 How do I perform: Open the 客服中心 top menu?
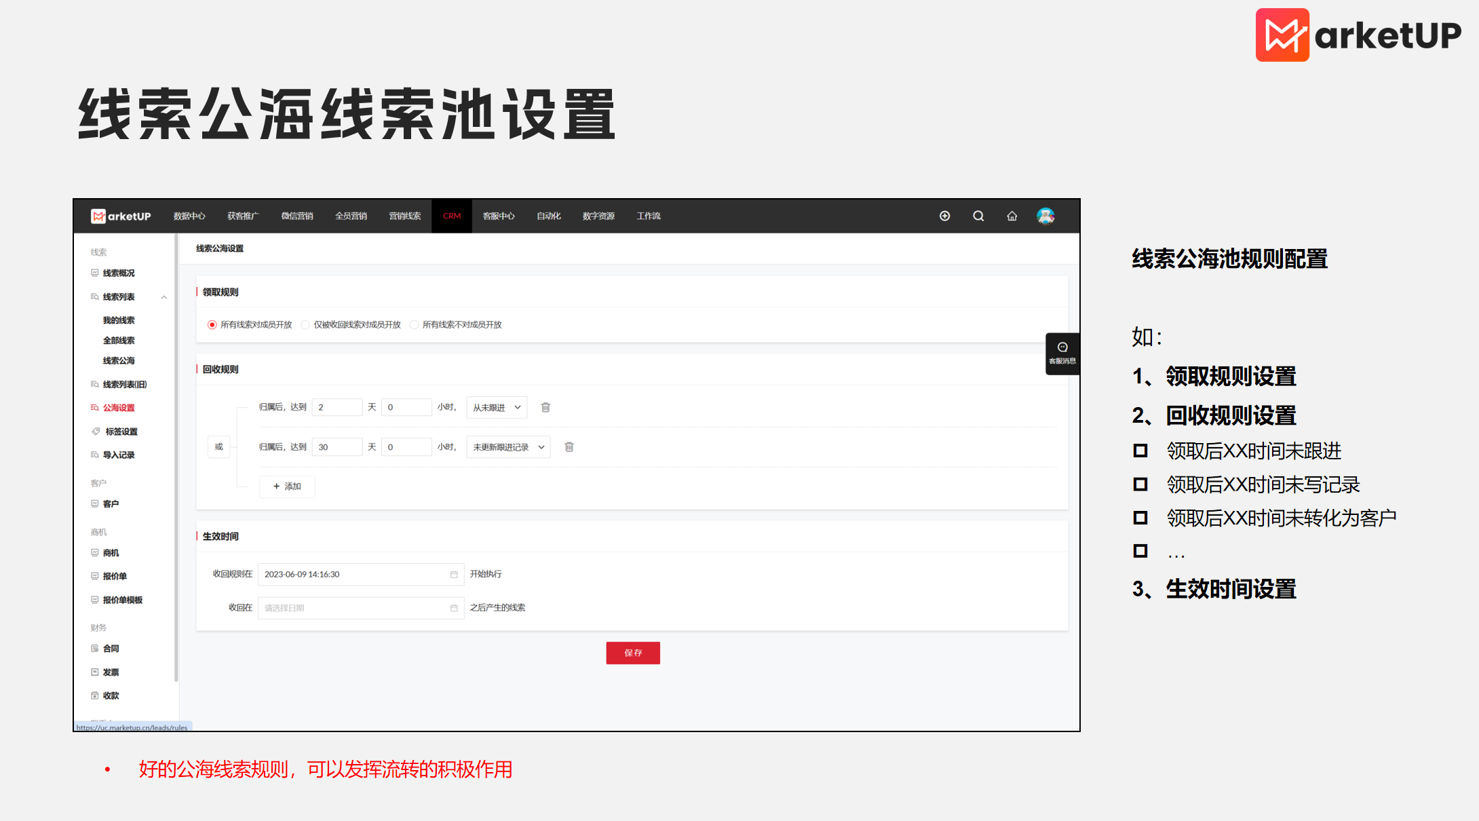(499, 216)
